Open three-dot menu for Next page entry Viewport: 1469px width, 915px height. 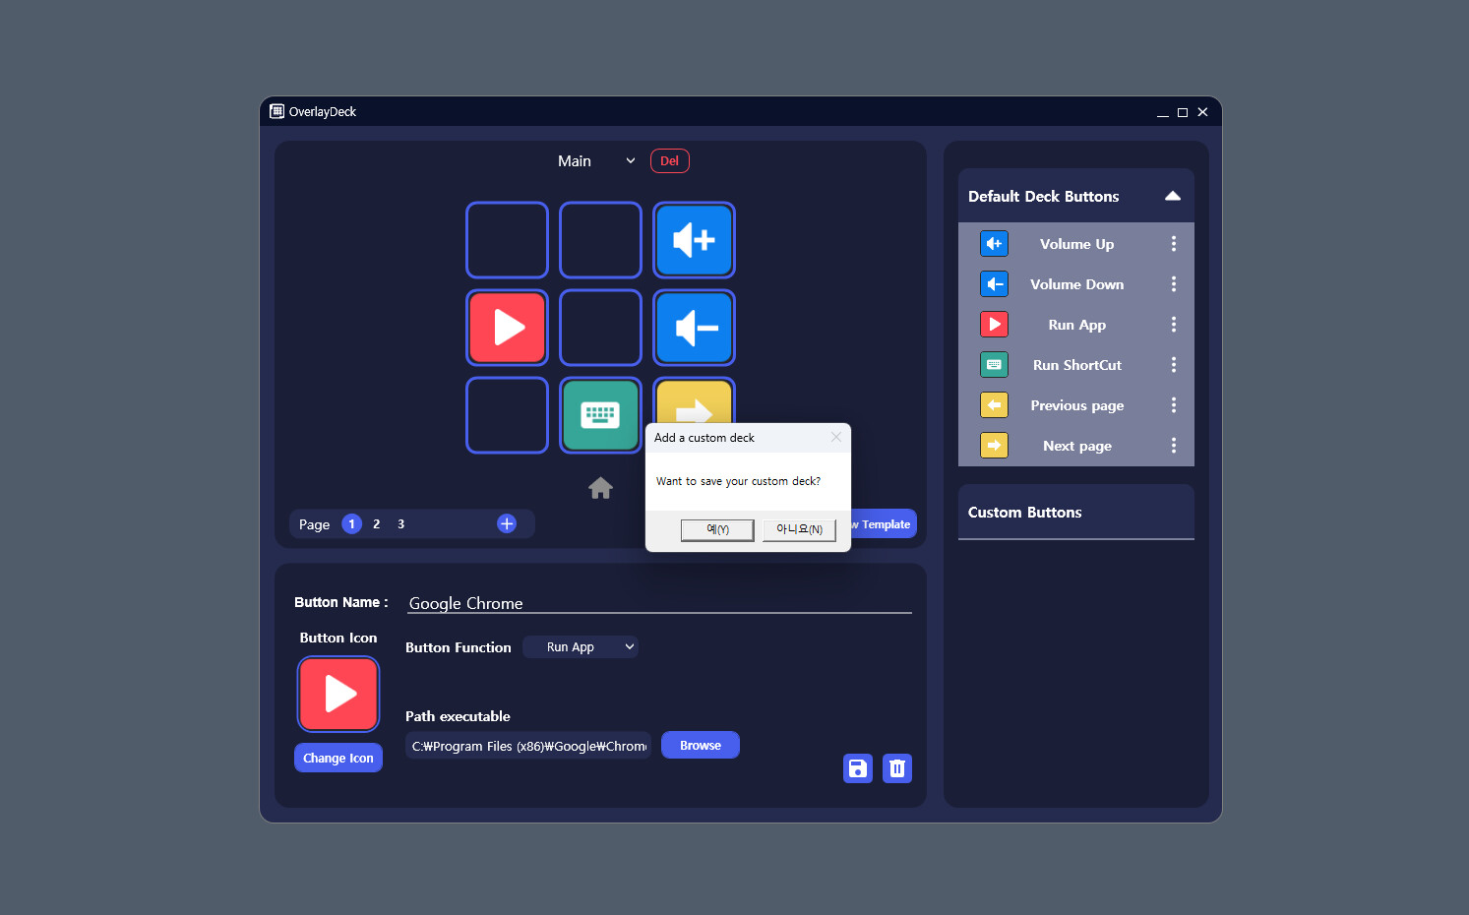tap(1173, 446)
